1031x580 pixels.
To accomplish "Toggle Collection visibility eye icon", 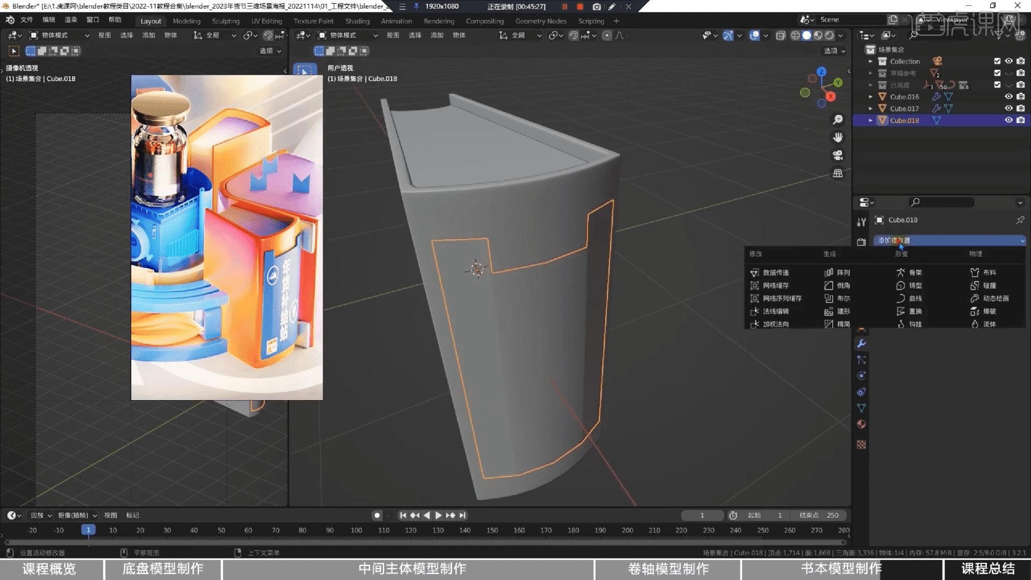I will click(x=1008, y=61).
